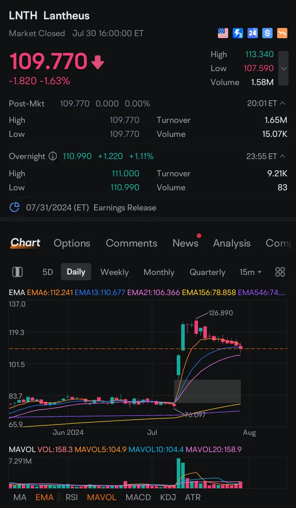Tap the pie-clock icon beside Earnings Release
Screen dimensions: 296x508
click(x=14, y=208)
